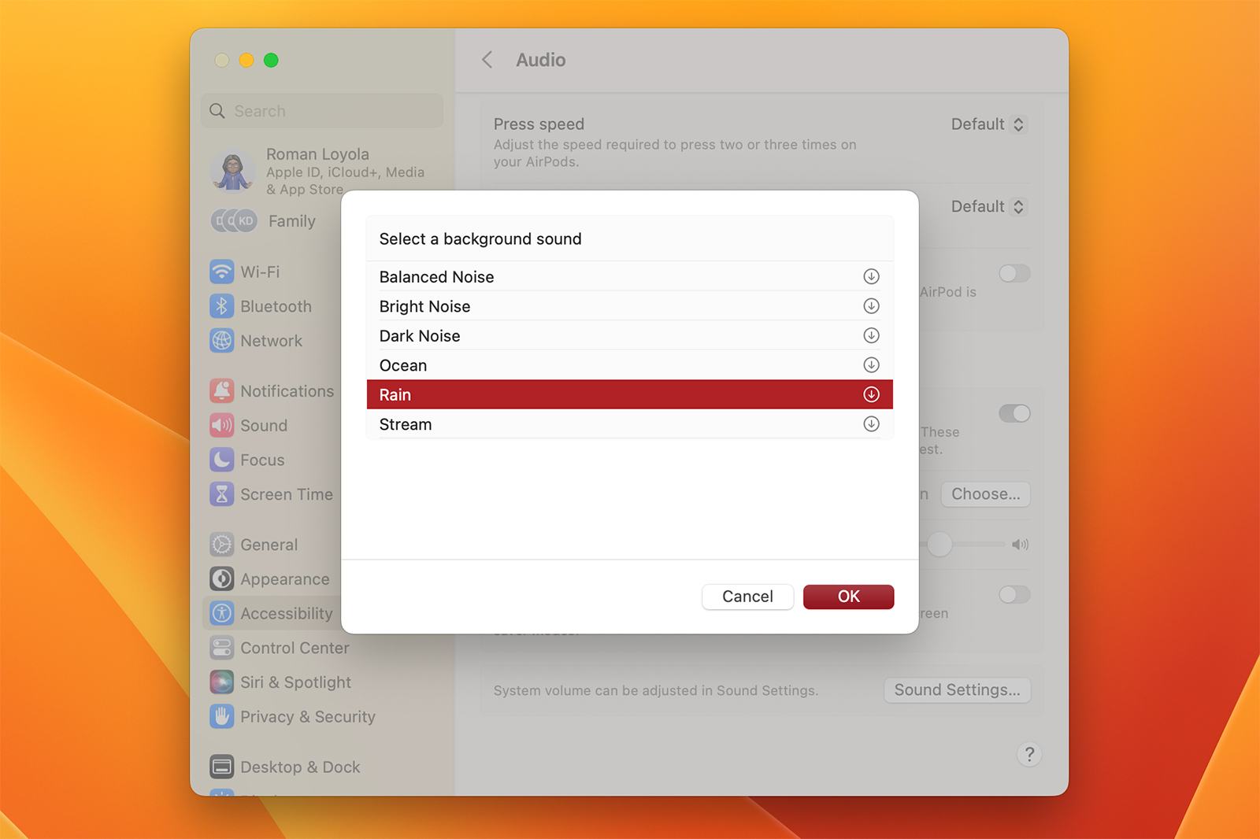Click the Choose... button
Viewport: 1260px width, 839px height.
click(x=985, y=494)
